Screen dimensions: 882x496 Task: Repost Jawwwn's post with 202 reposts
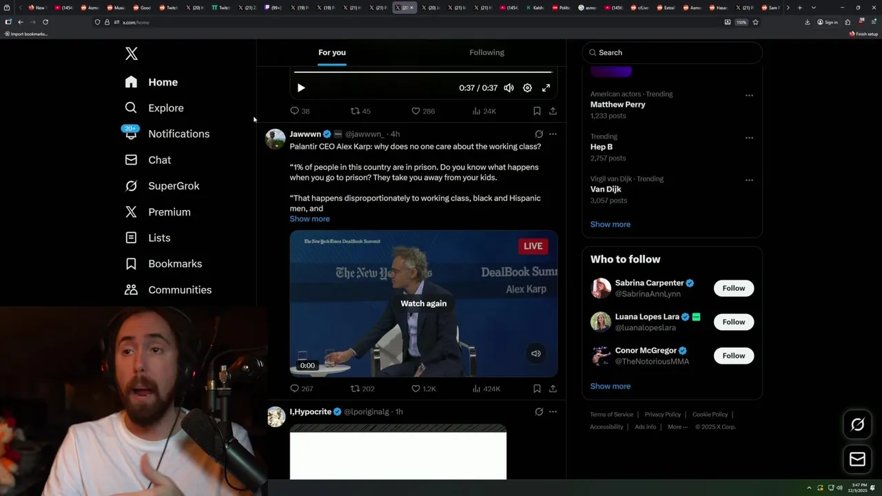click(x=362, y=389)
